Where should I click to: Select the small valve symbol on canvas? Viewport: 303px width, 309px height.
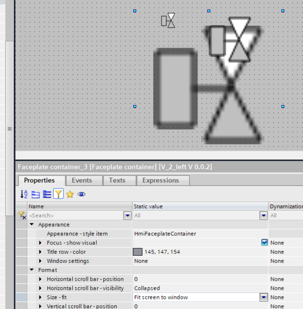click(x=168, y=20)
